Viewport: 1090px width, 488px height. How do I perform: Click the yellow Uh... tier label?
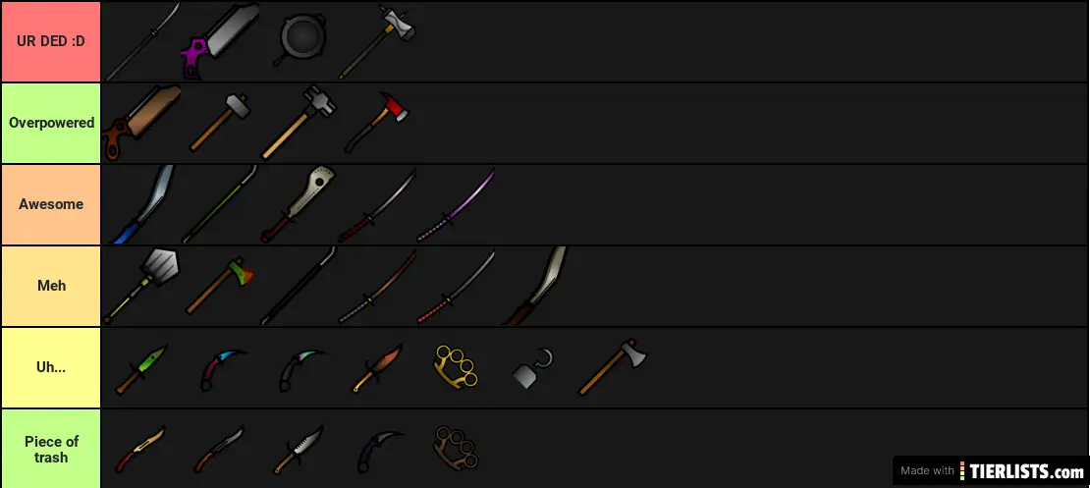point(51,367)
